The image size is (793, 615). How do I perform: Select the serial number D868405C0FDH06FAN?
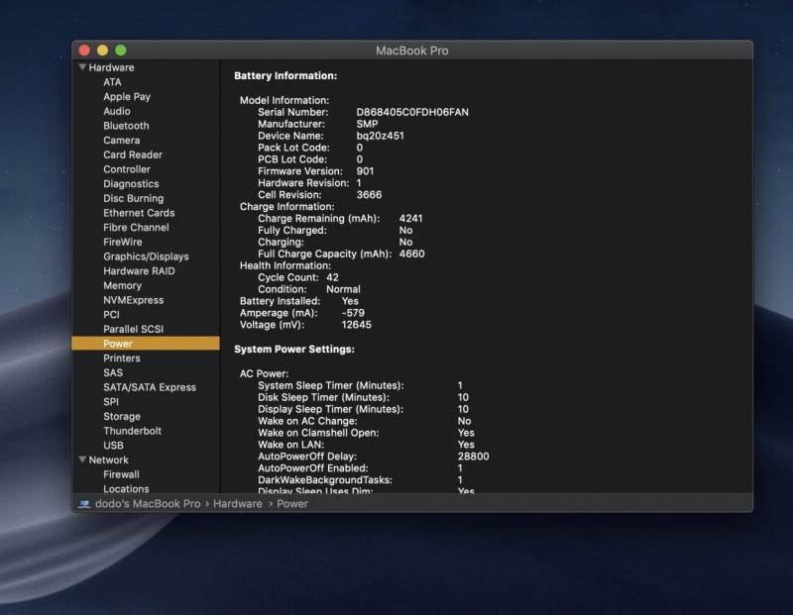point(412,112)
